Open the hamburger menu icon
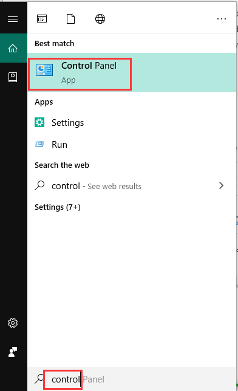 tap(13, 19)
